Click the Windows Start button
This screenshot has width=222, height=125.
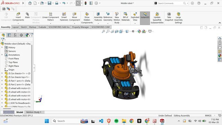click(x=47, y=121)
